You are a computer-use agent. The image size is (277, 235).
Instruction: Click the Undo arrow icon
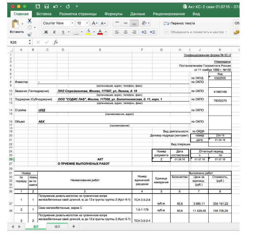pos(55,7)
